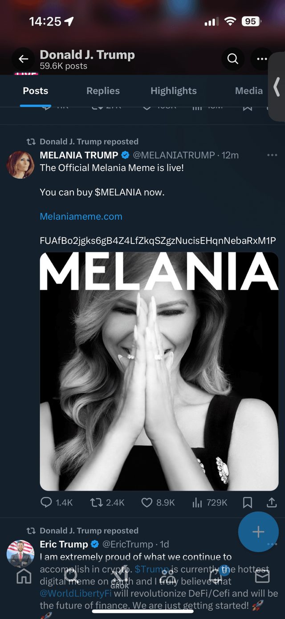Switch to the Replies tab
This screenshot has width=285, height=619.
pyautogui.click(x=103, y=91)
